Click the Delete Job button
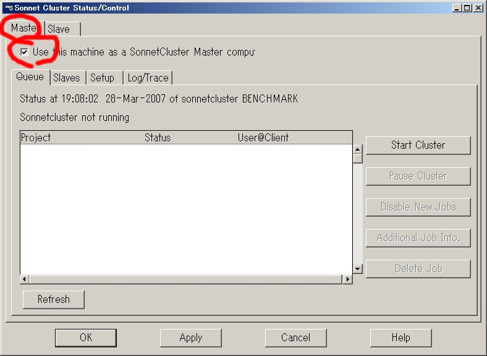Image resolution: width=487 pixels, height=356 pixels. (418, 268)
